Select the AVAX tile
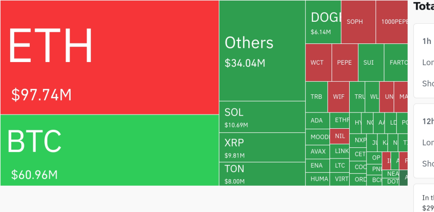Image resolution: width=434 pixels, height=212 pixels. pos(318,152)
